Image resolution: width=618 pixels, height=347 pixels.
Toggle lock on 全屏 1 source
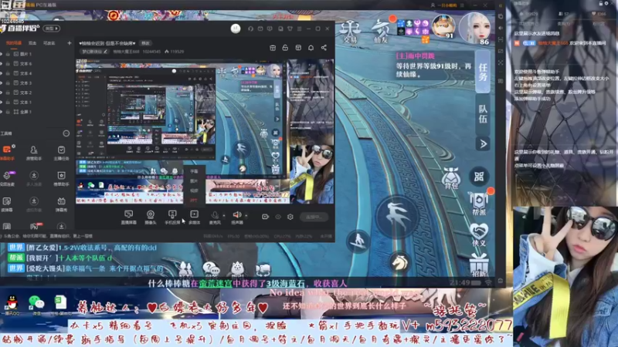(x=8, y=112)
